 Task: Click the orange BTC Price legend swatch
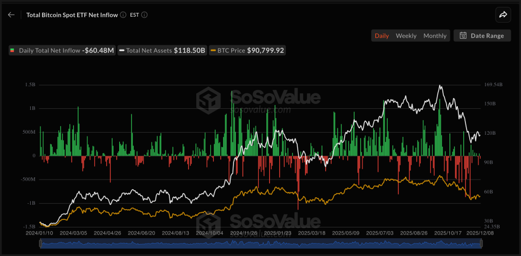213,51
